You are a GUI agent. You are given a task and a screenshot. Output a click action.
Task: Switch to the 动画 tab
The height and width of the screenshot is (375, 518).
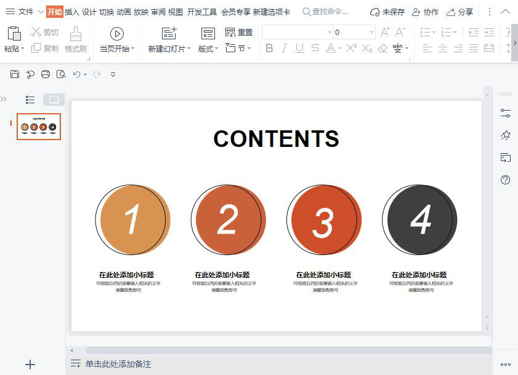[x=124, y=12]
